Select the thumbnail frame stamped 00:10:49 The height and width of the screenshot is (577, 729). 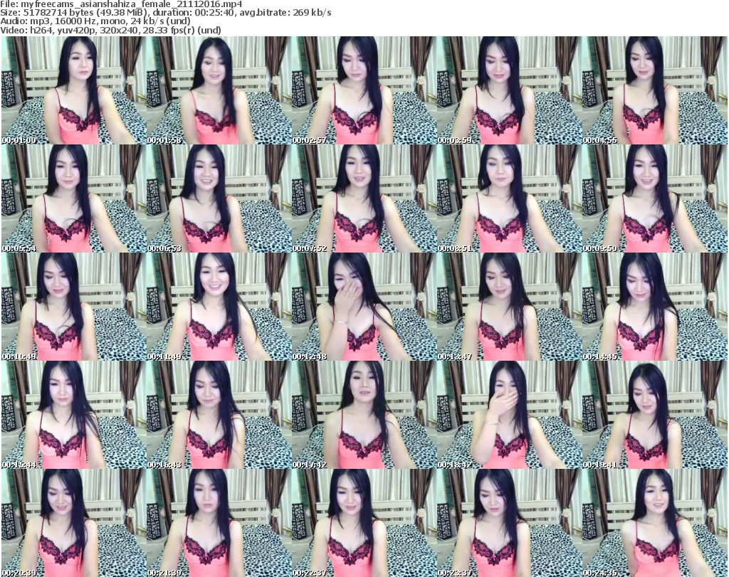coord(74,307)
